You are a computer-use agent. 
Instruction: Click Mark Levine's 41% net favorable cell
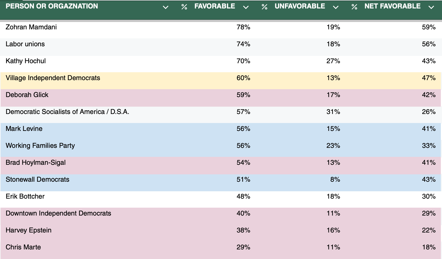429,129
